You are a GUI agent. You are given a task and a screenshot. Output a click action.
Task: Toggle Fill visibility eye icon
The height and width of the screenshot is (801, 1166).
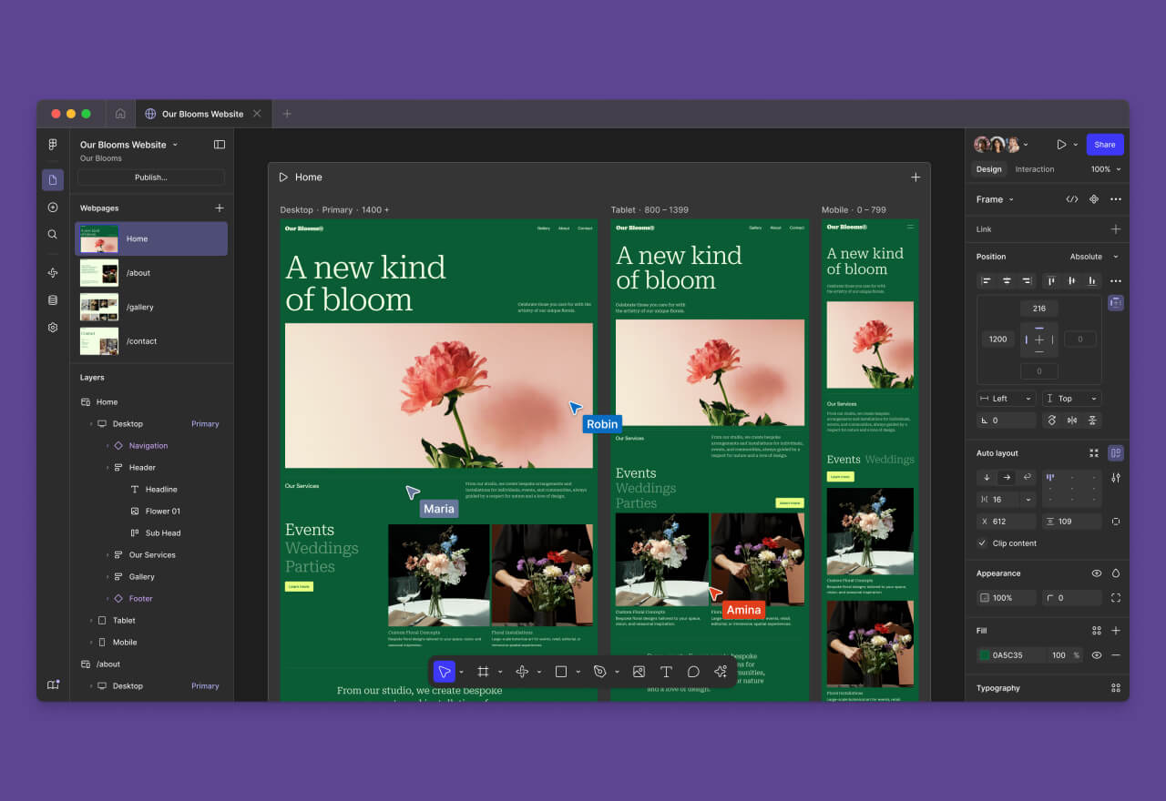click(1097, 655)
